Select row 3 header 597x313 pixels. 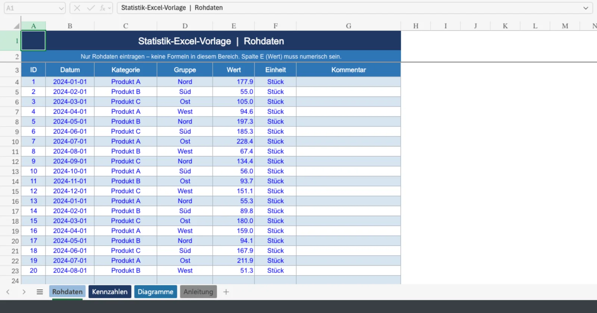point(10,70)
